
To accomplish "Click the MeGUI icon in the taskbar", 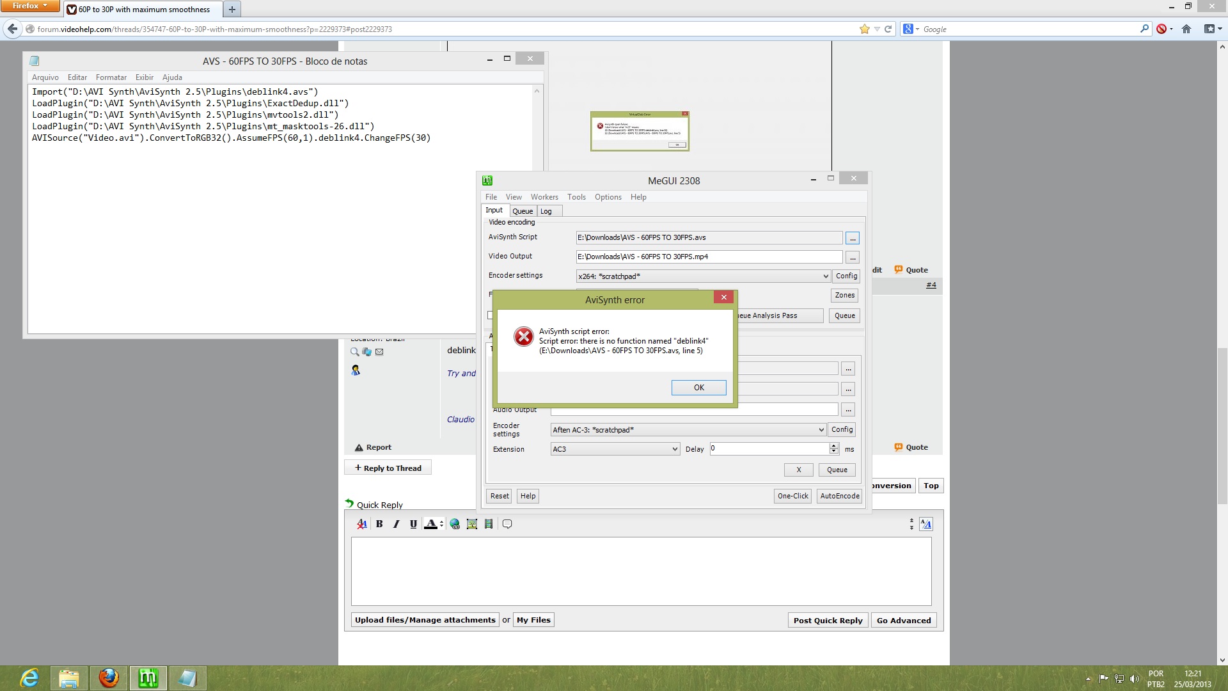I will (x=148, y=678).
